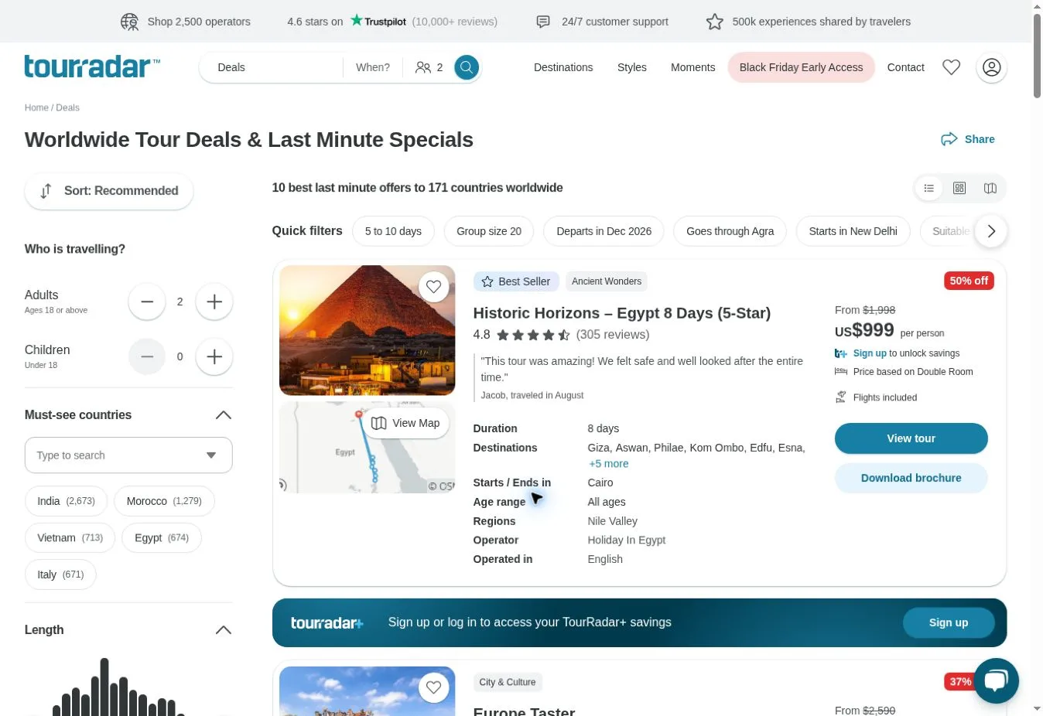Toggle Goes through Agra filter

(730, 231)
